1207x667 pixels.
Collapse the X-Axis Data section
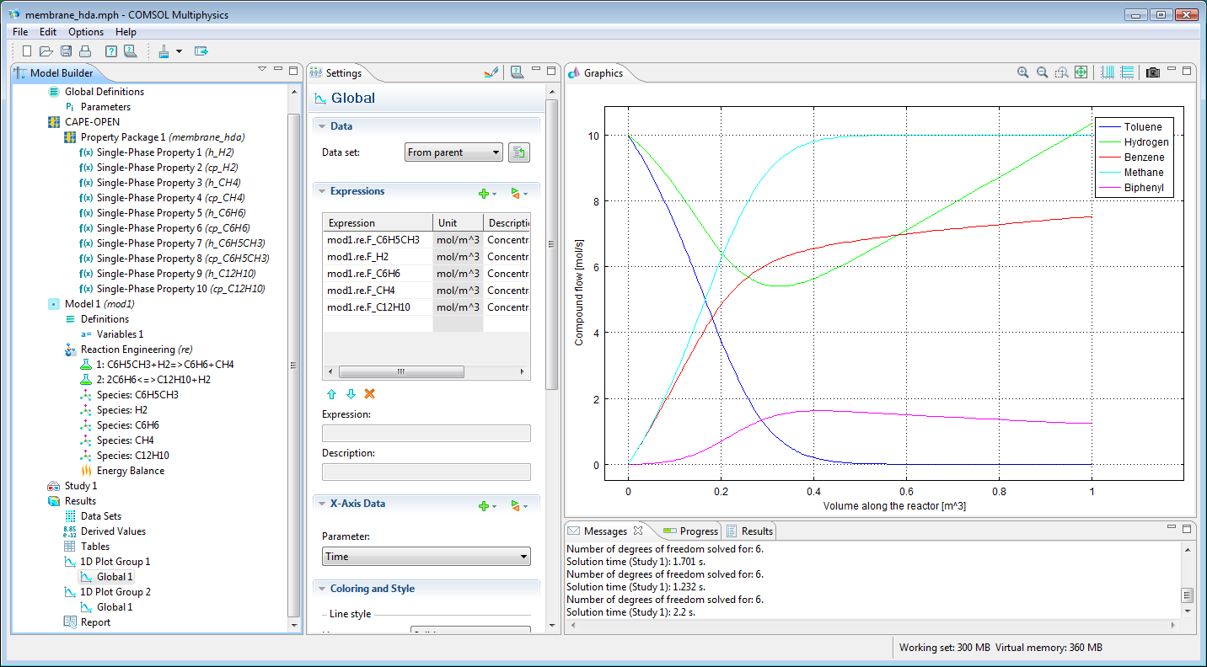click(x=321, y=504)
